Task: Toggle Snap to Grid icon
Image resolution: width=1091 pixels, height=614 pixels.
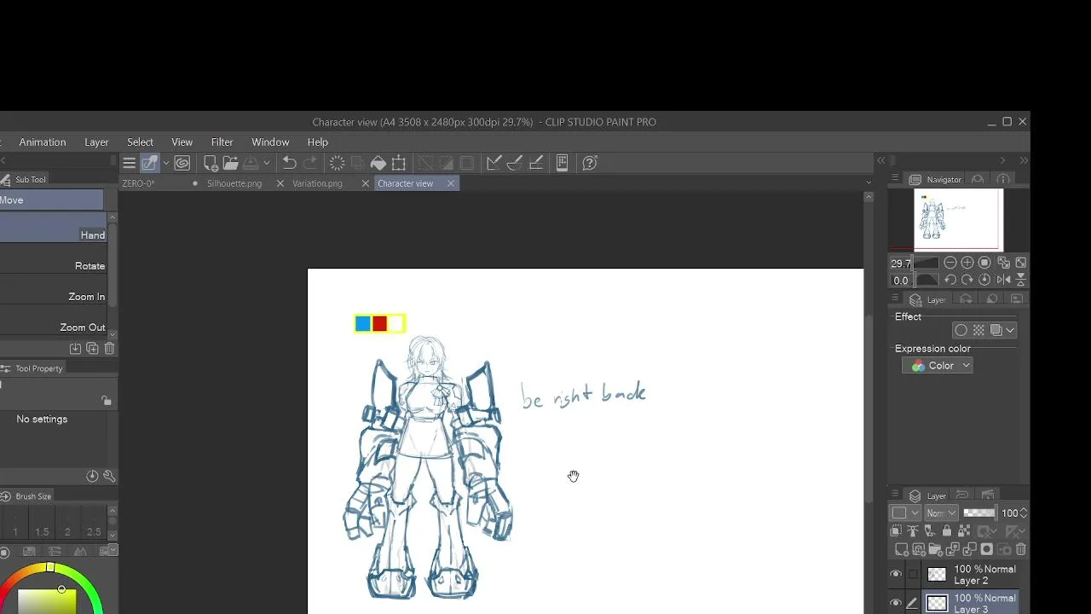Action: coord(536,163)
